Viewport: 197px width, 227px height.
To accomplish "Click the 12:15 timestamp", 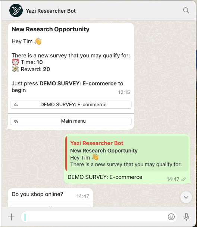I will 124,92.
